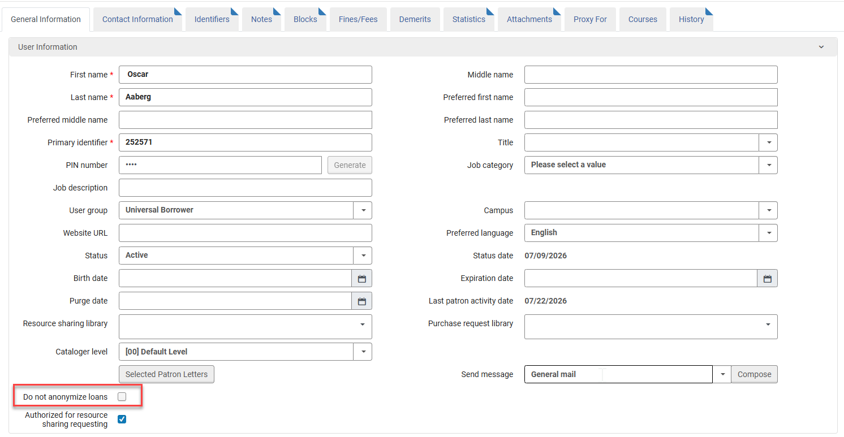Select the General Information tab
This screenshot has height=437, width=844.
pos(46,19)
